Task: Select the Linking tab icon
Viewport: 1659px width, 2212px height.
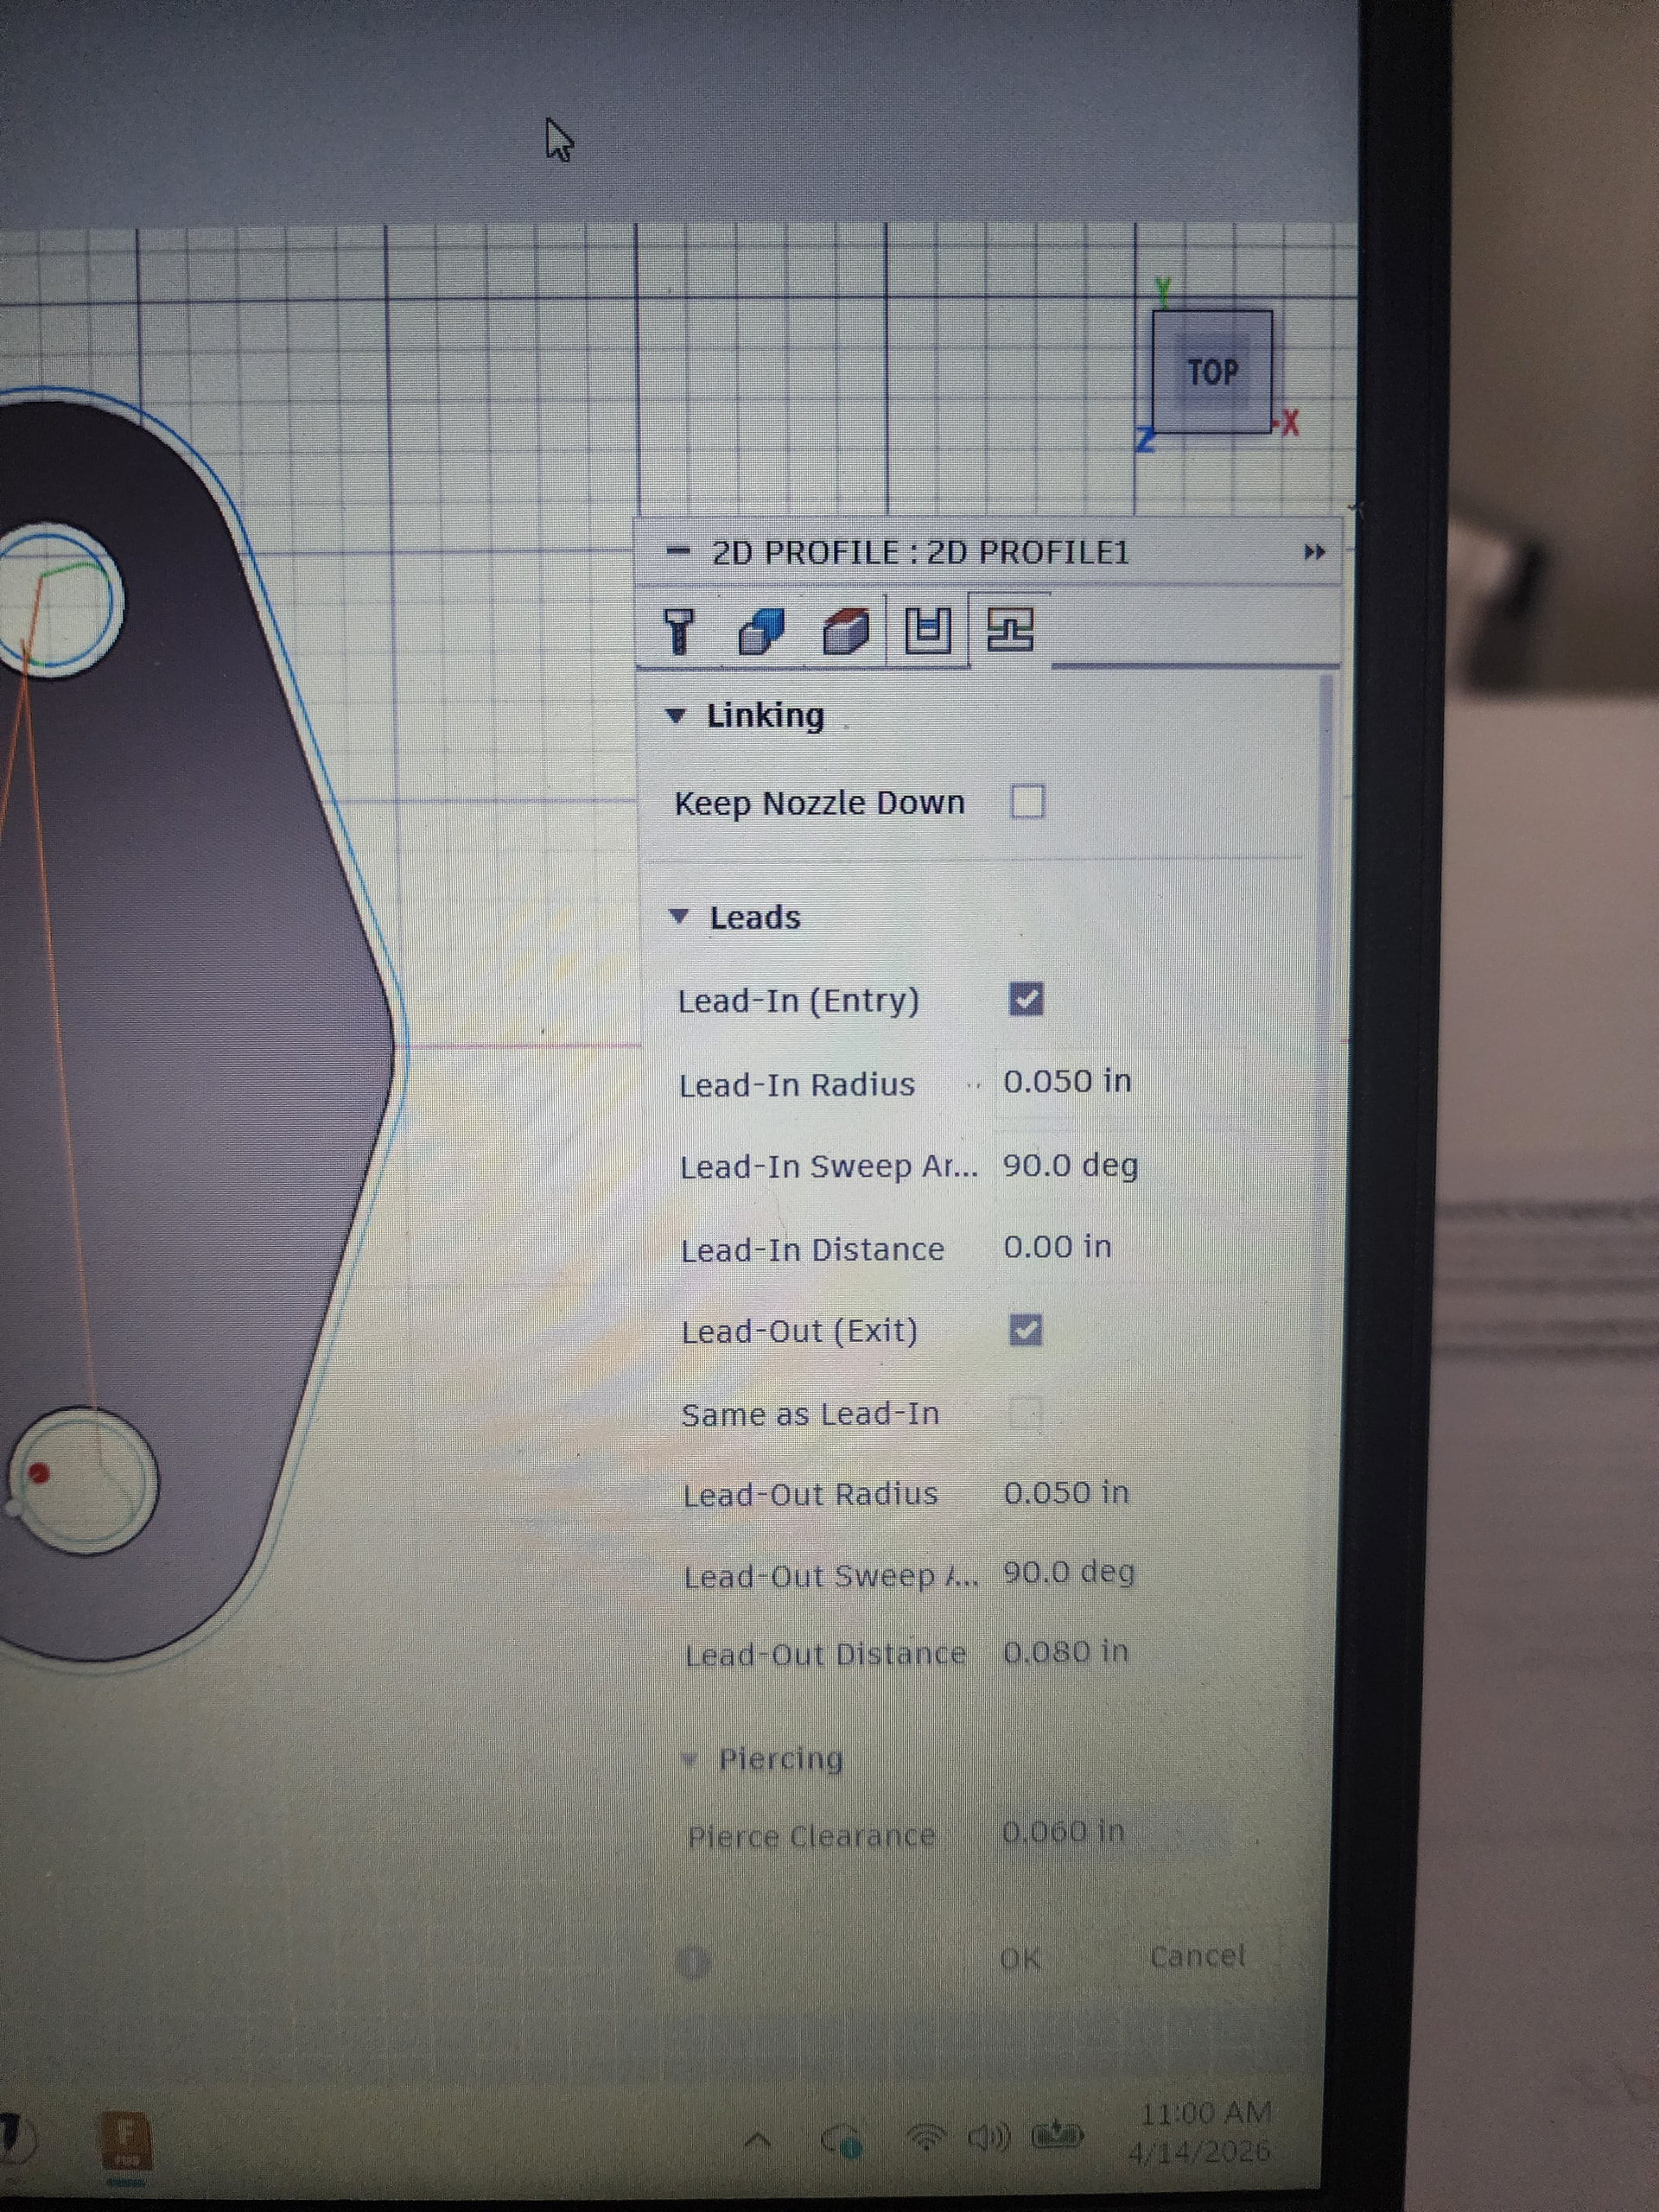Action: tap(1009, 630)
